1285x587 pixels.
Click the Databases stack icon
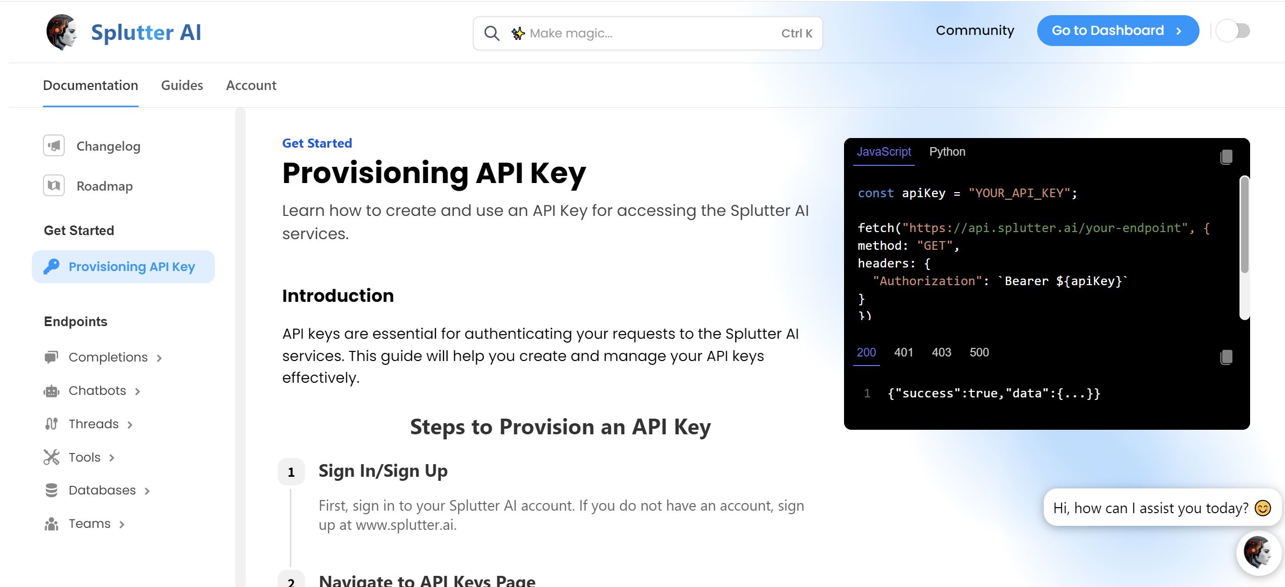click(x=51, y=490)
